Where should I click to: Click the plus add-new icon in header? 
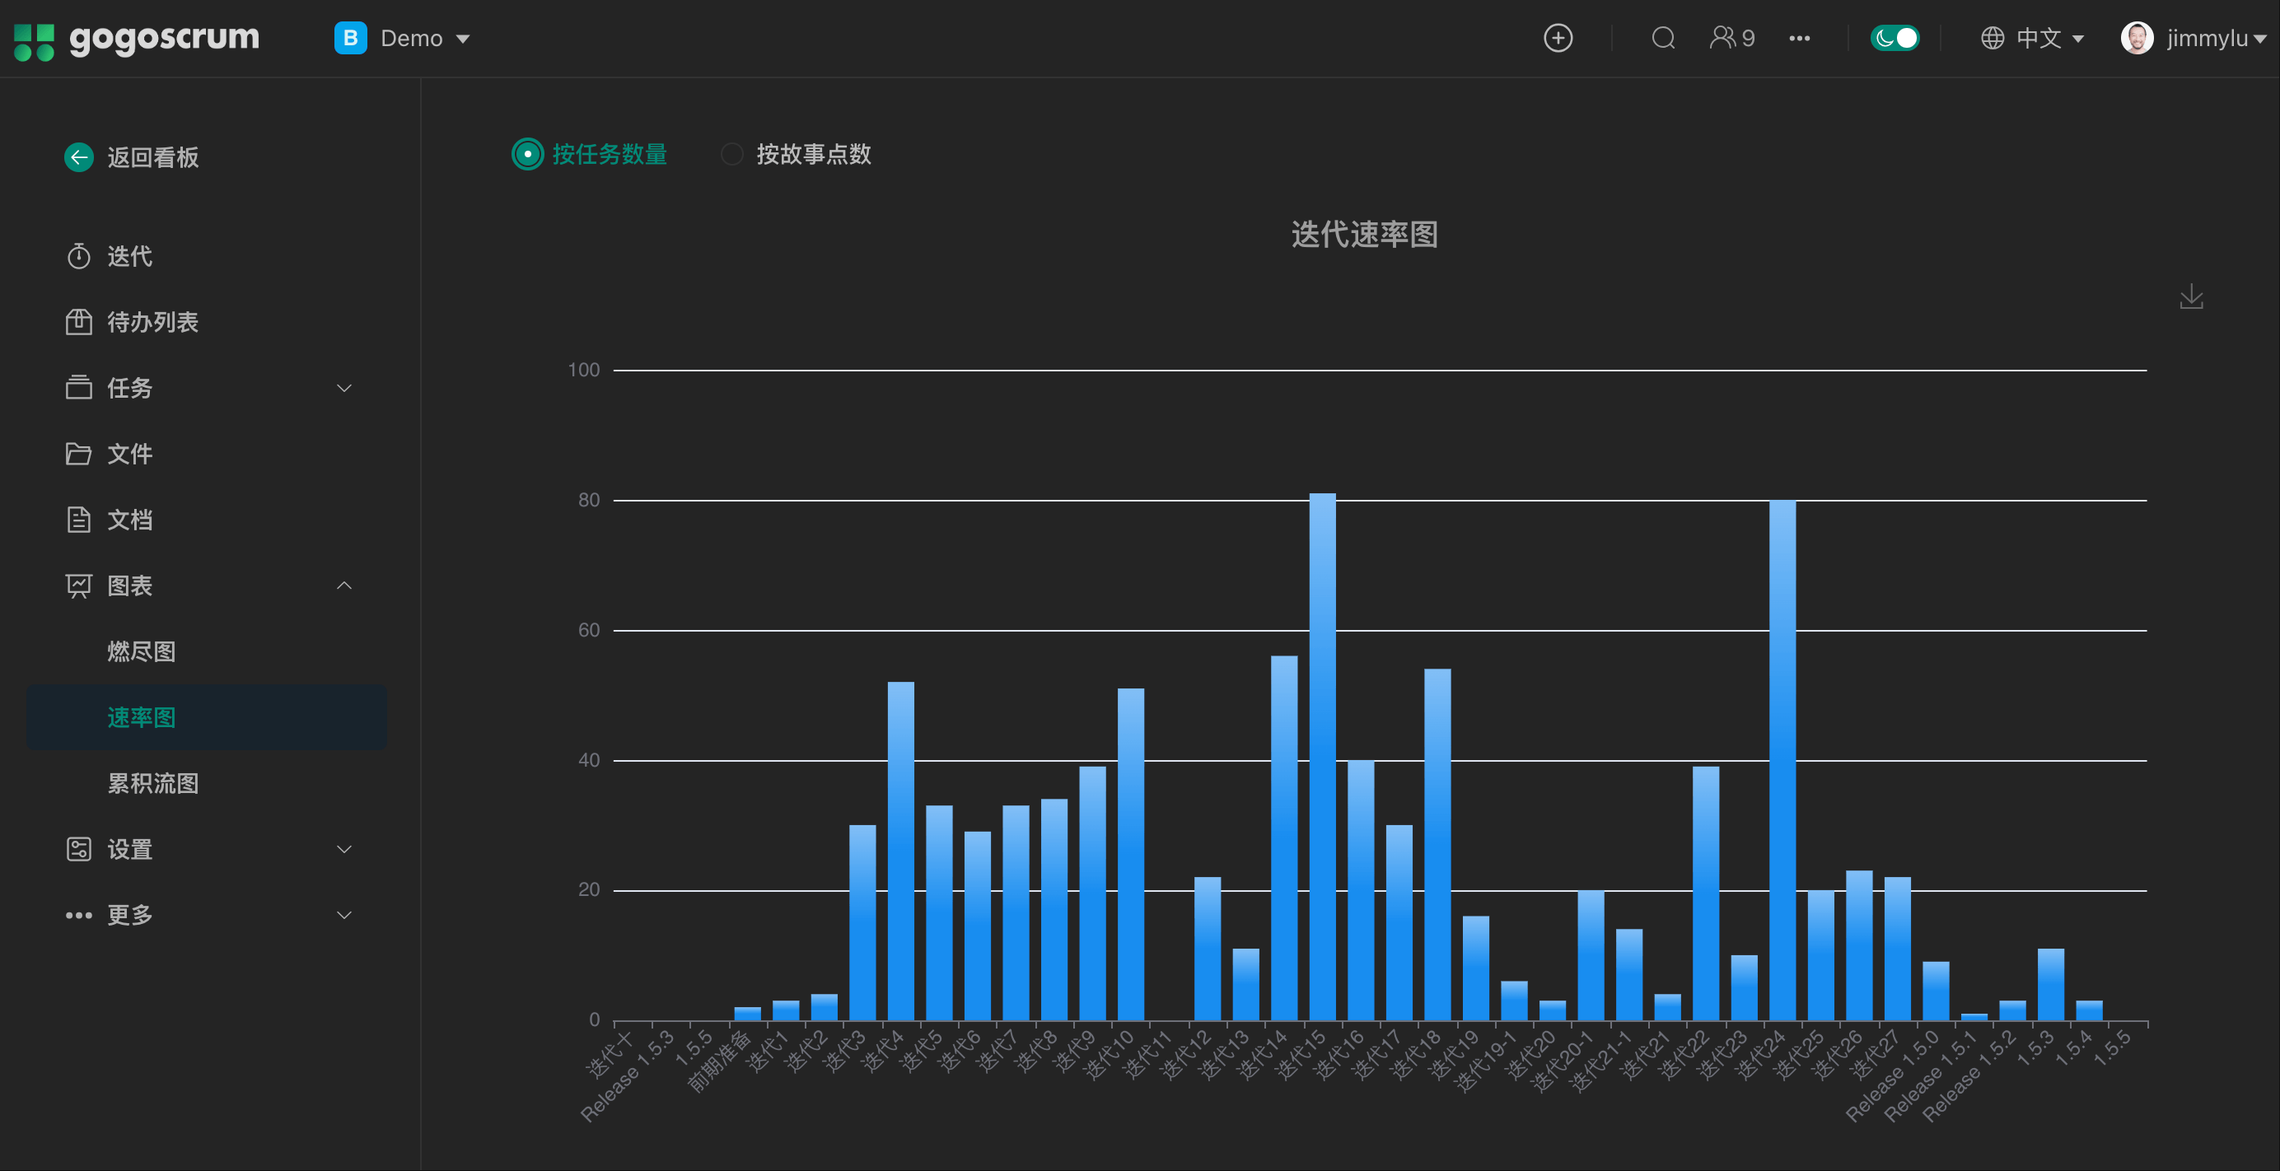pos(1558,38)
